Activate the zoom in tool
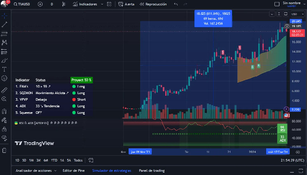307x175 pixels. [4, 99]
